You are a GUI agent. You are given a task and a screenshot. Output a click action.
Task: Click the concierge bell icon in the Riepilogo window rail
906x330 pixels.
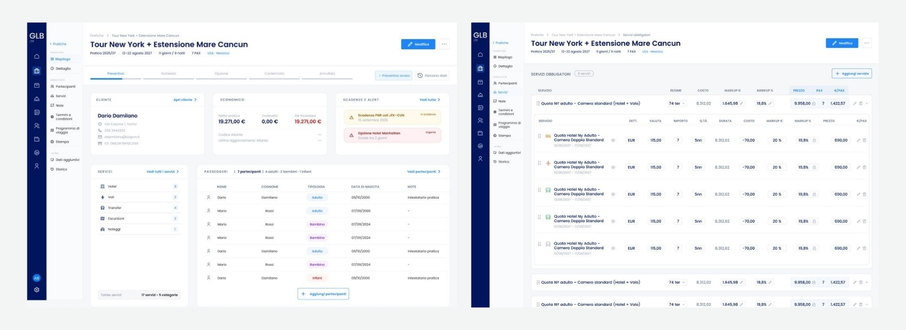click(x=37, y=99)
